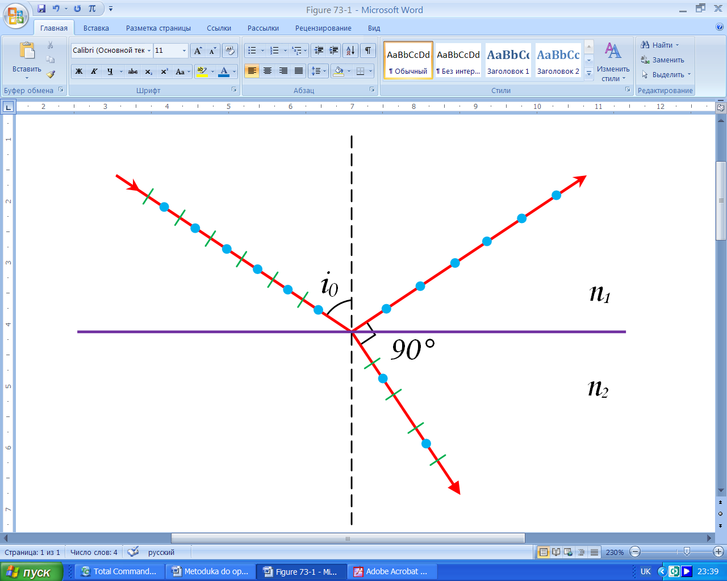This screenshot has height=581, width=727.
Task: Toggle paragraph marks ¶ display
Action: [x=368, y=50]
